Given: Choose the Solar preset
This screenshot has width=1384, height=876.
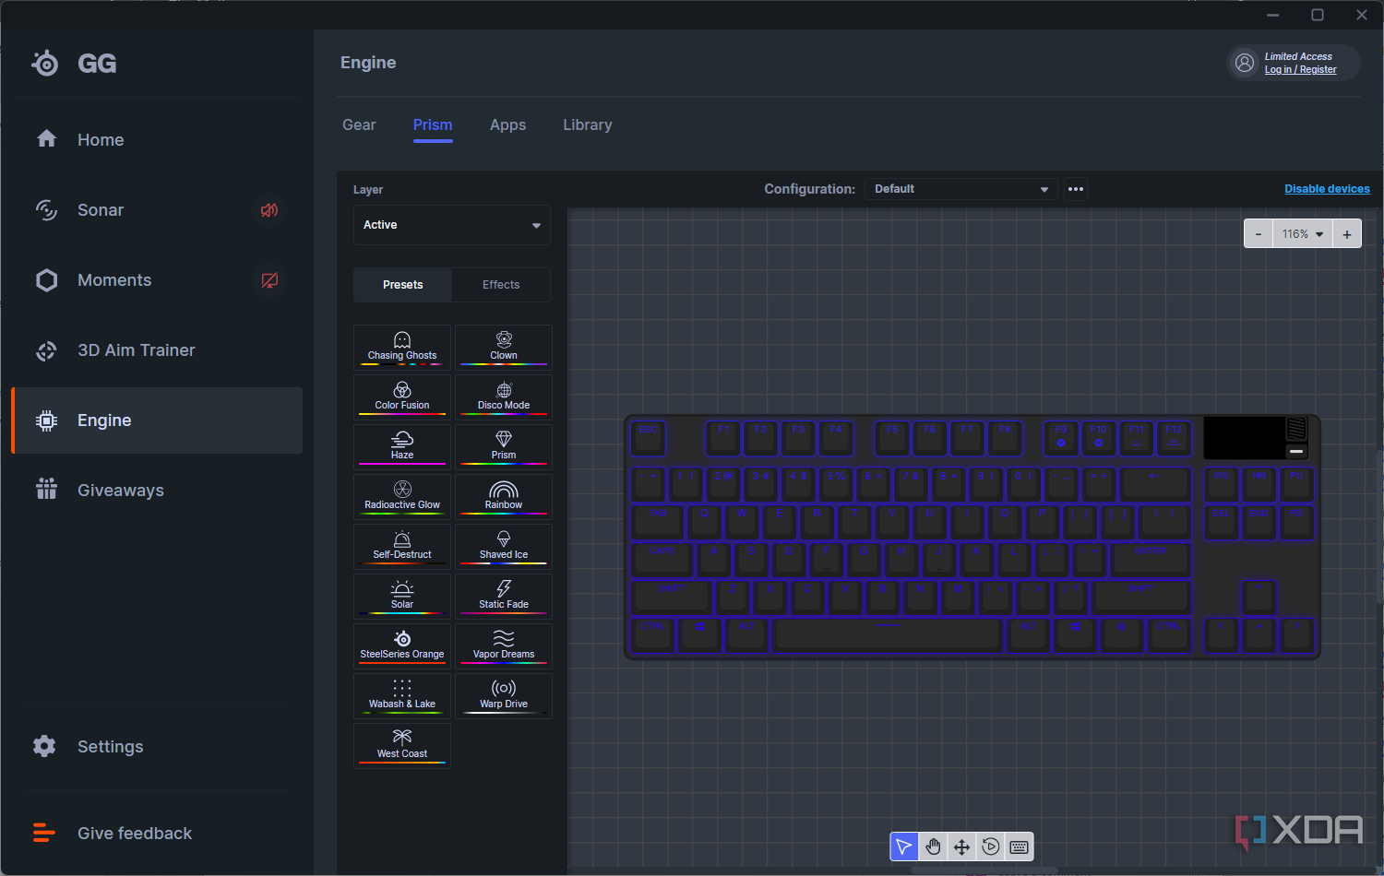Looking at the screenshot, I should click(402, 596).
